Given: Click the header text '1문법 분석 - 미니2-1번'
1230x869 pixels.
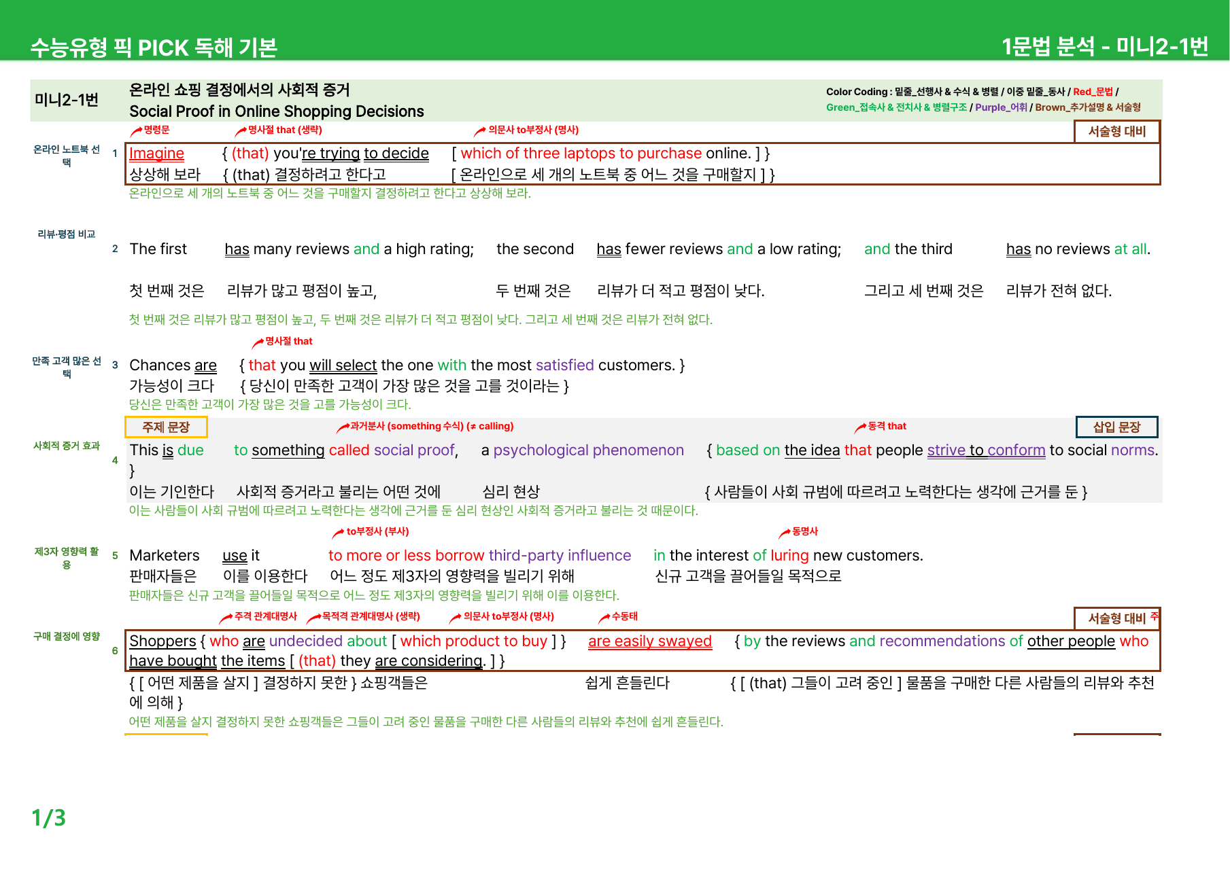Looking at the screenshot, I should pyautogui.click(x=1105, y=46).
